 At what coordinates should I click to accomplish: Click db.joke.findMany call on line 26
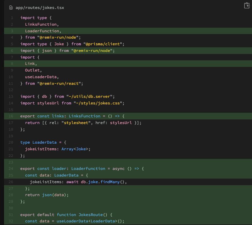tap(104, 182)
